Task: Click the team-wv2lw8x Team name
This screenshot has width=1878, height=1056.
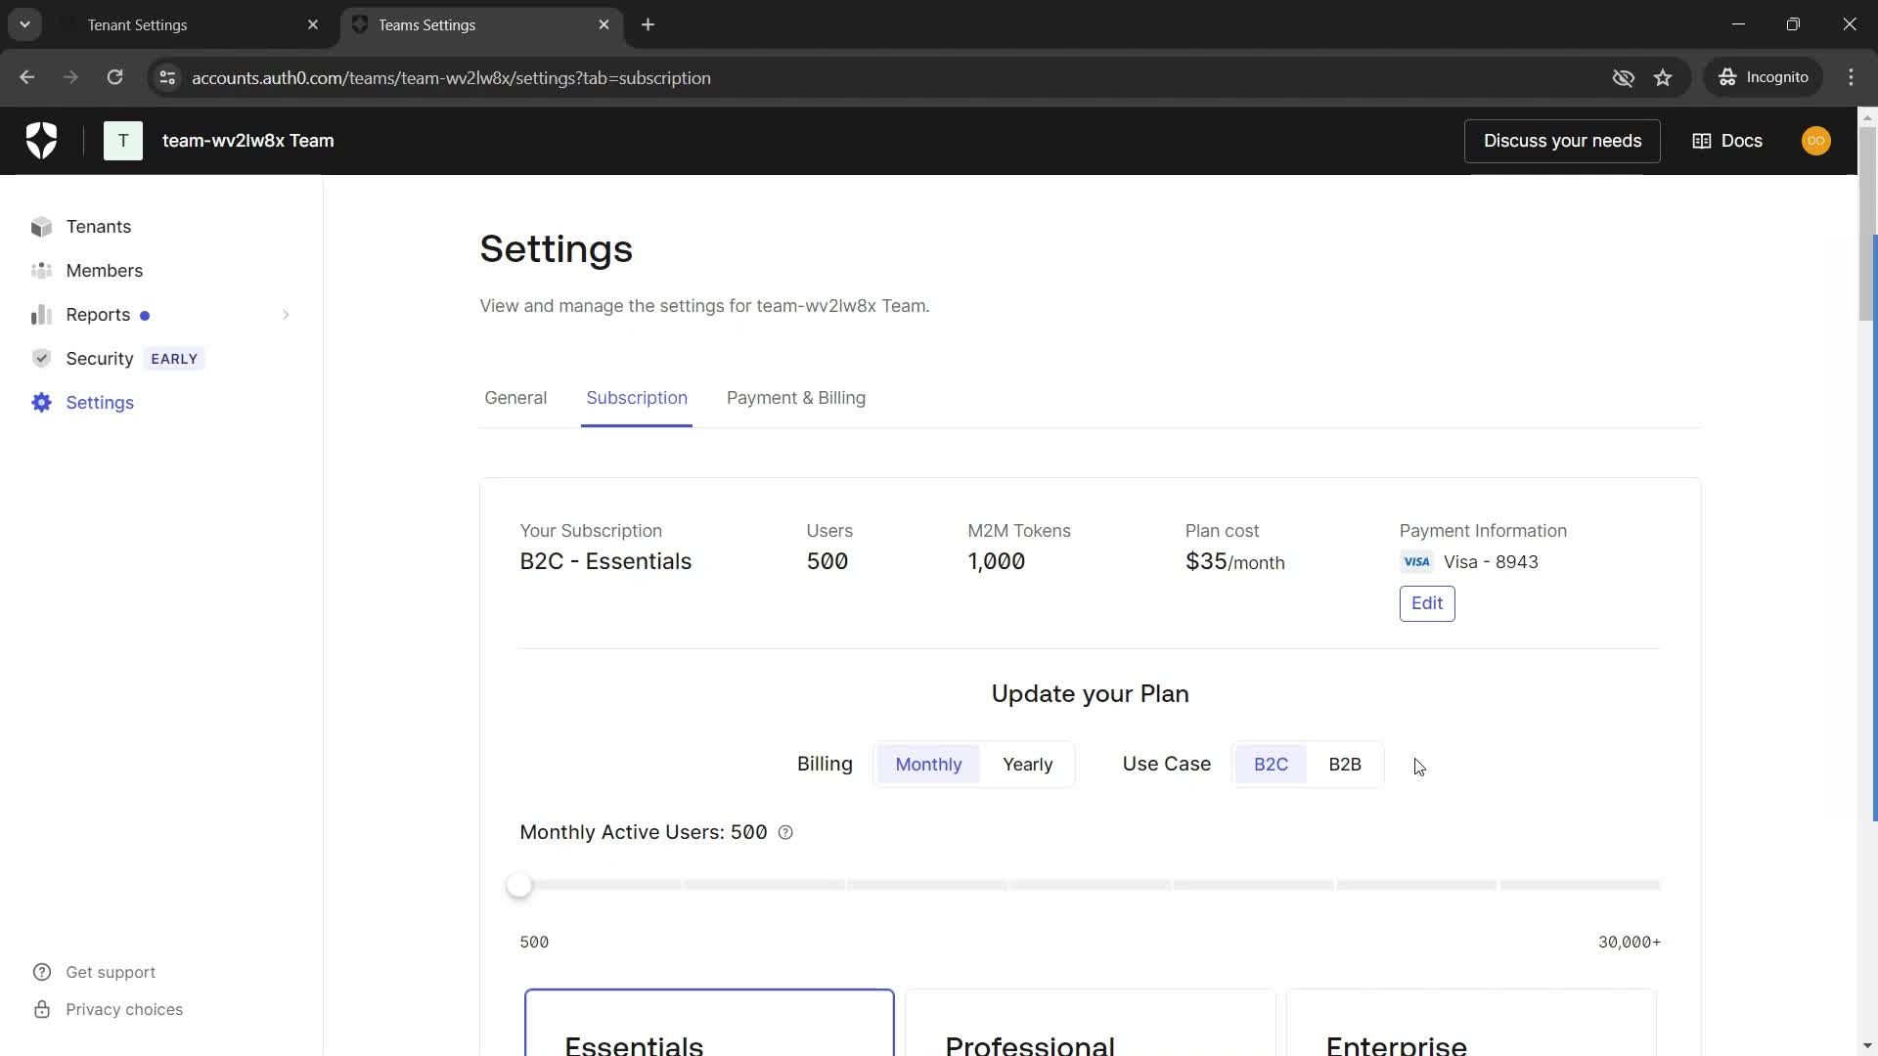Action: tap(247, 141)
